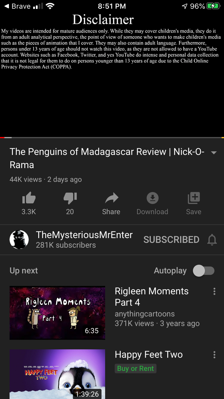Viewport: 224px width, 399px height.
Task: Open the TheMysteriousMrEnter channel name
Action: click(84, 235)
